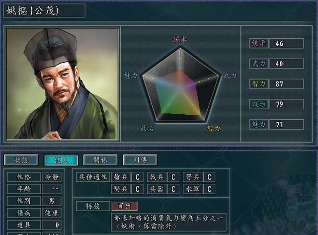The image size is (318, 235).
Task: Click the 弩兵 troop label
Action: coord(192,177)
